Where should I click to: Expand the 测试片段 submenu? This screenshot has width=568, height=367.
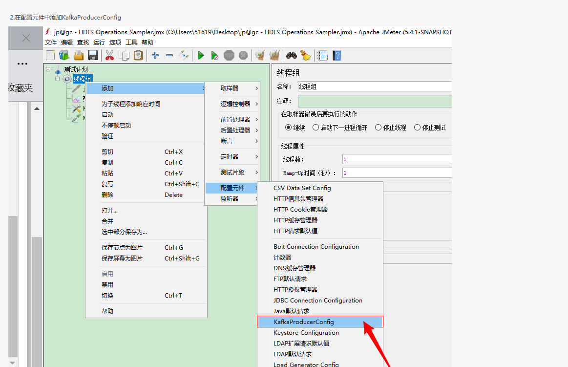point(232,172)
